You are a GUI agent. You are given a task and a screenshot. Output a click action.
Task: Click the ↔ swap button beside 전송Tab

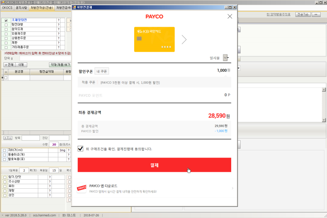pyautogui.click(x=316, y=14)
